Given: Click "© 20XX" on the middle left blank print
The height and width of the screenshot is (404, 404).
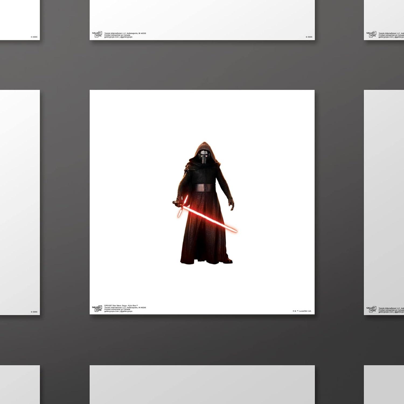Looking at the screenshot, I should coord(34,312).
